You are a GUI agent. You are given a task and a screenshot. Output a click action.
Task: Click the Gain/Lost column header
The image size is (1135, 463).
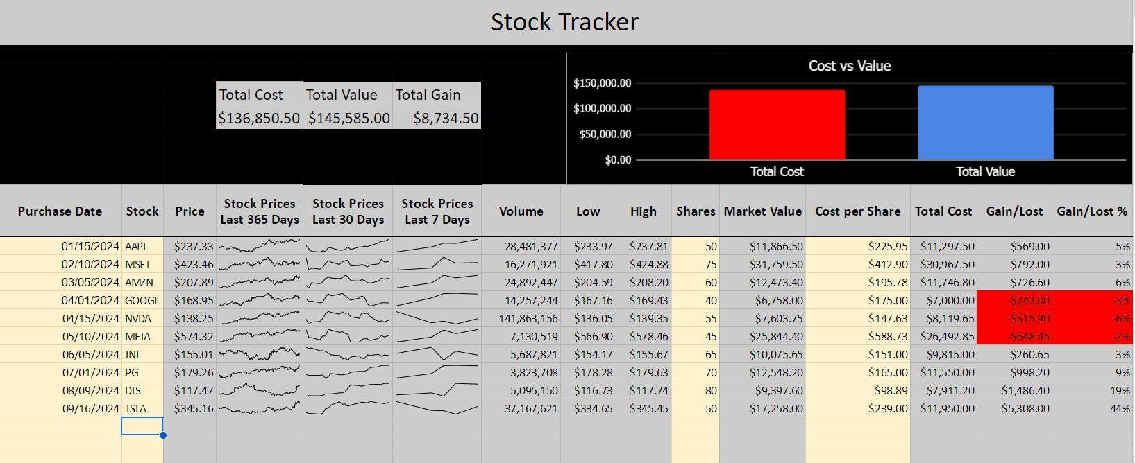(1014, 211)
